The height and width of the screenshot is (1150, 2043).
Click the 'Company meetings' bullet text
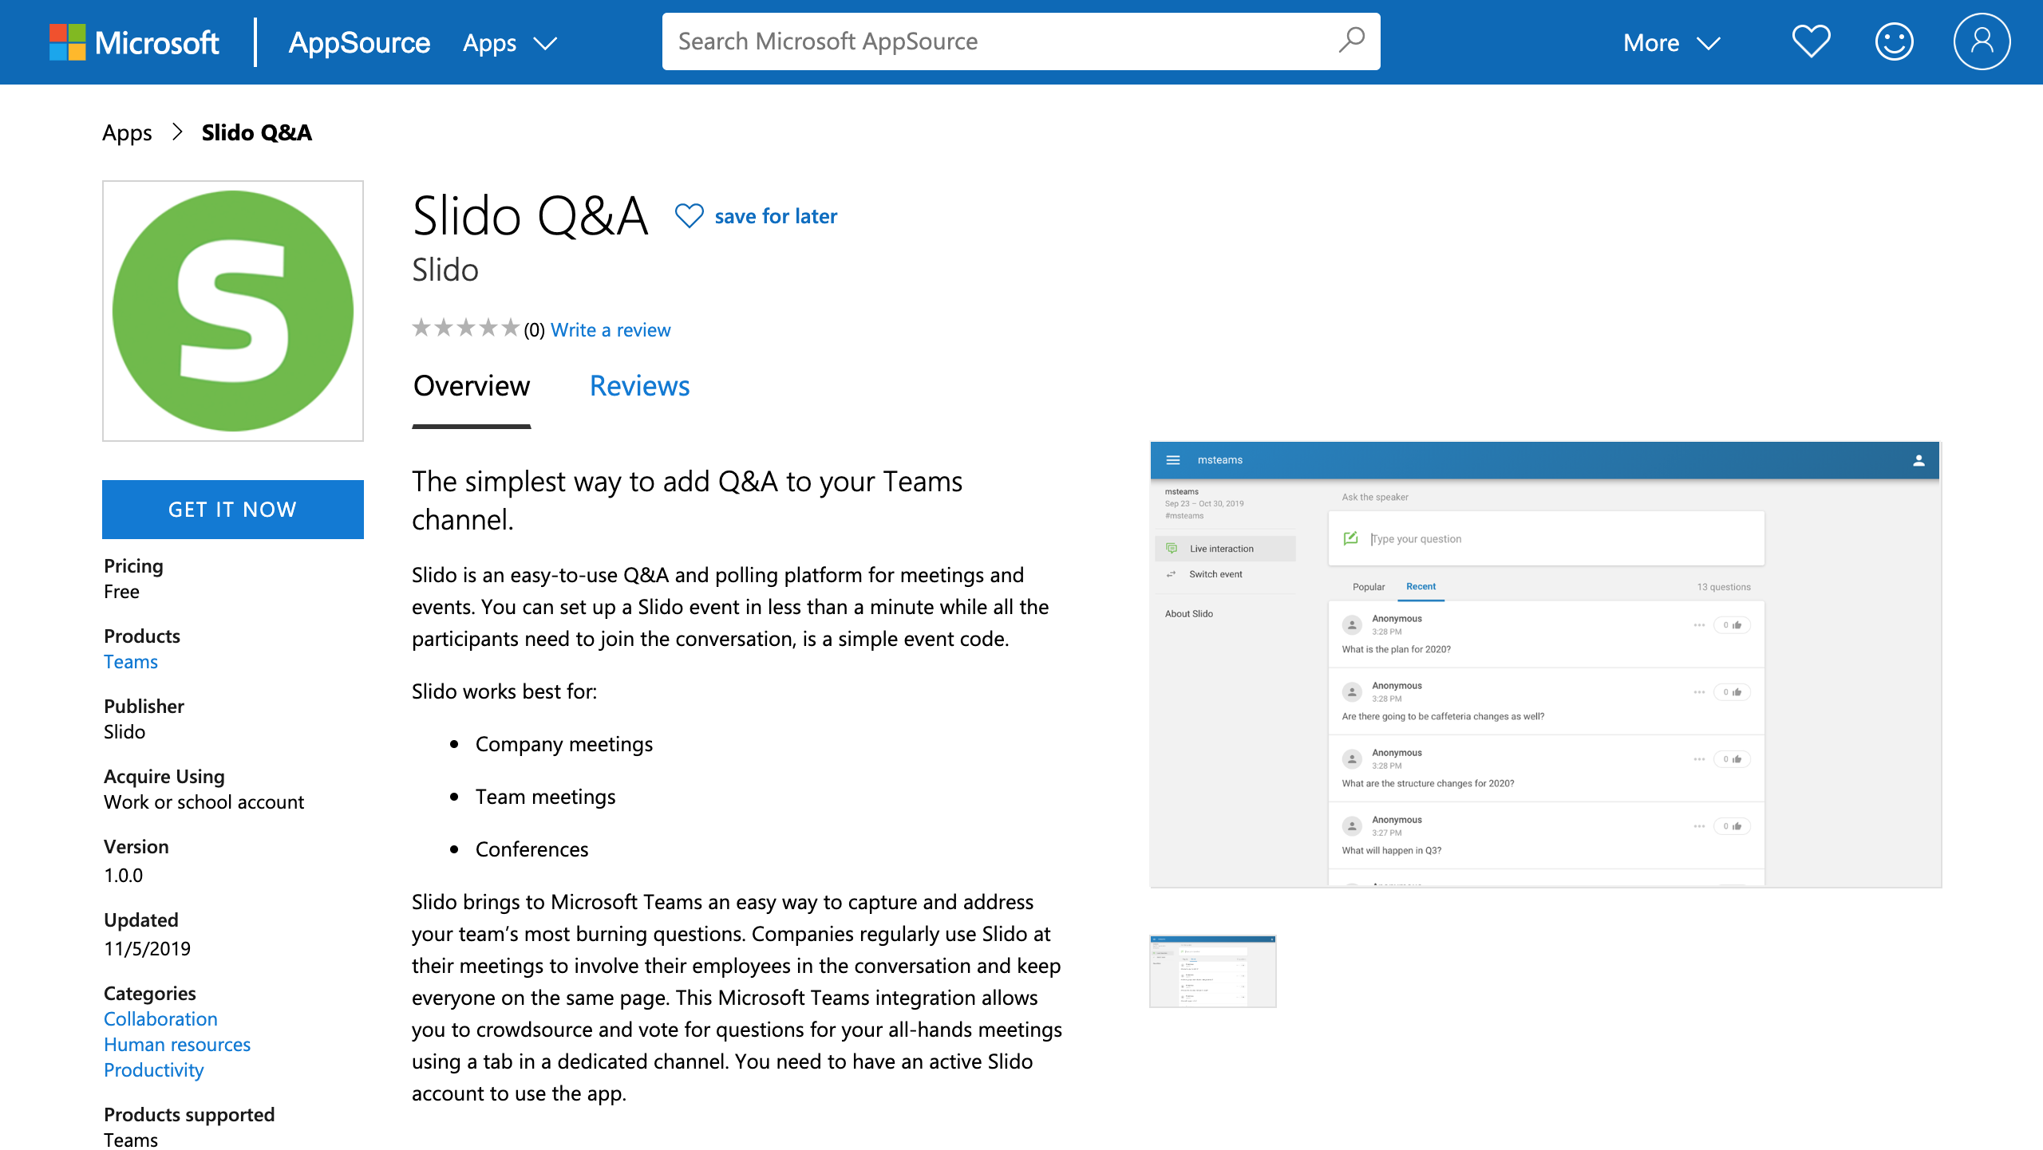point(564,744)
